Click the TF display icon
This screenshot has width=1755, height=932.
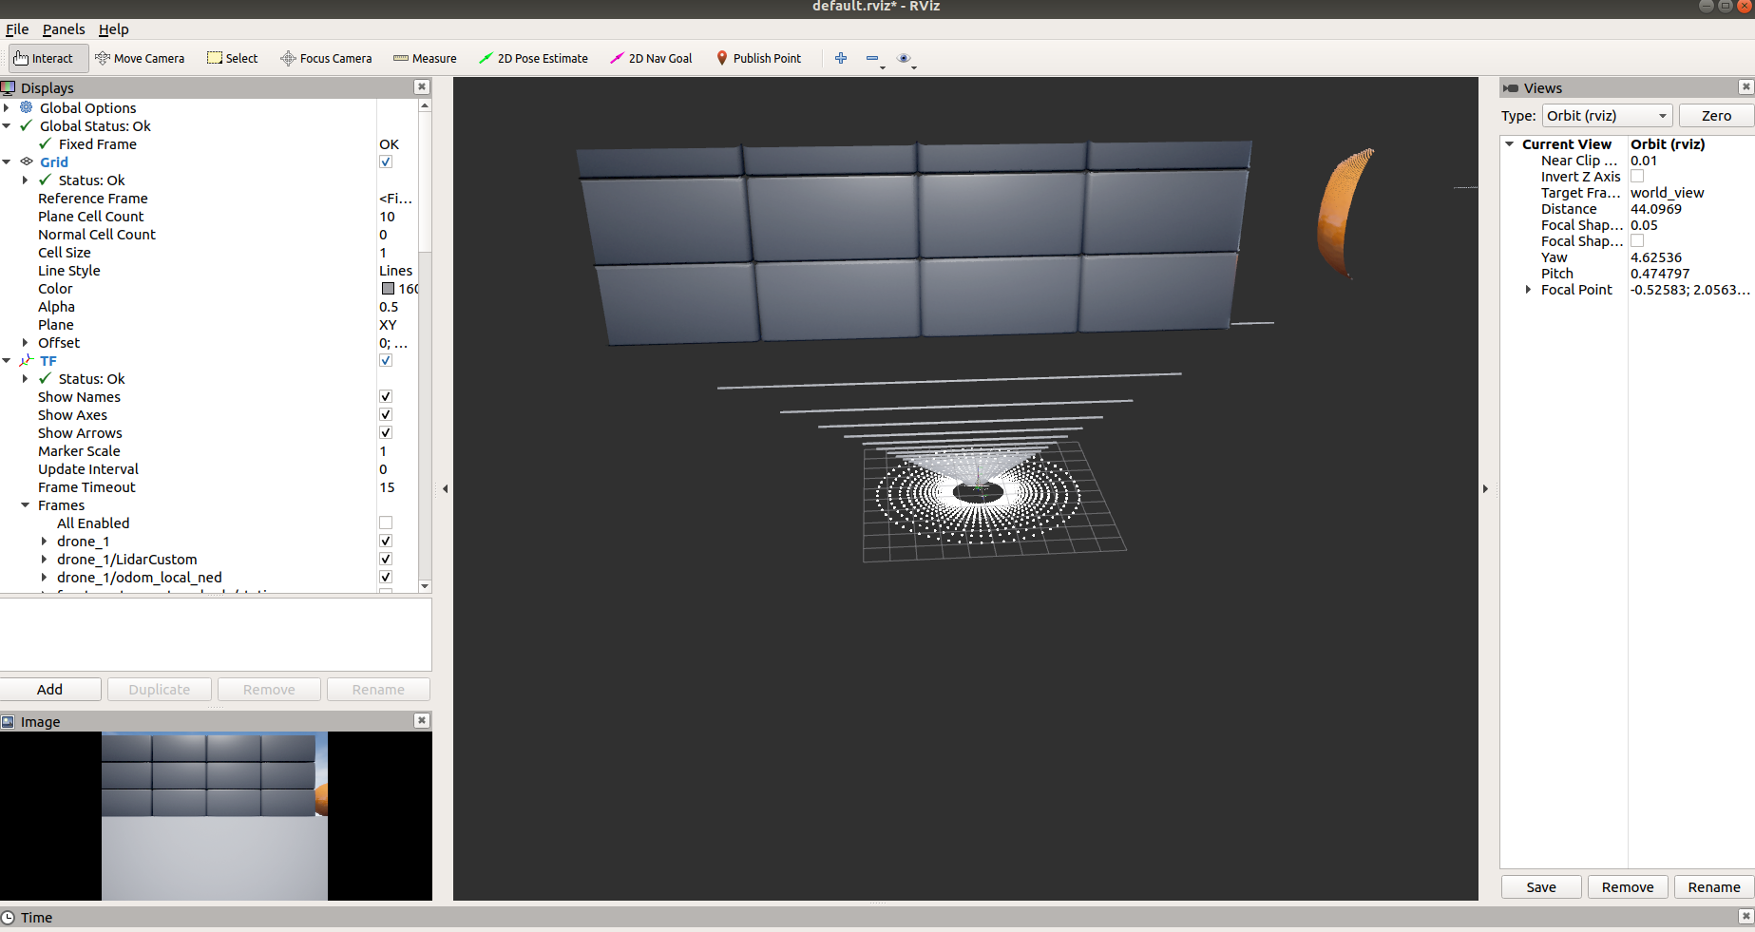27,360
